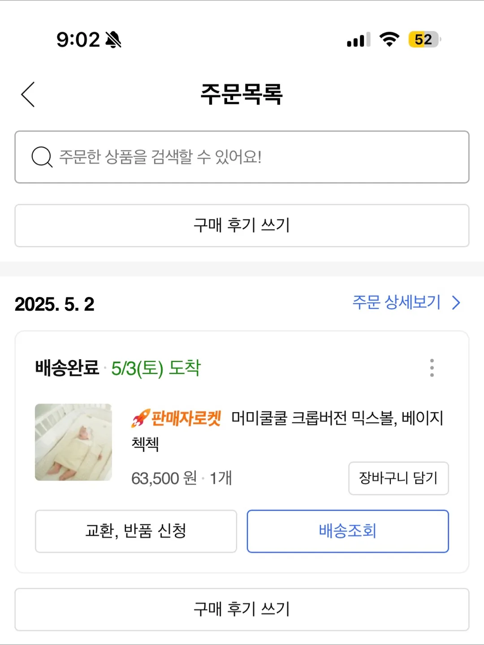Open the three-dot order options menu

[432, 368]
